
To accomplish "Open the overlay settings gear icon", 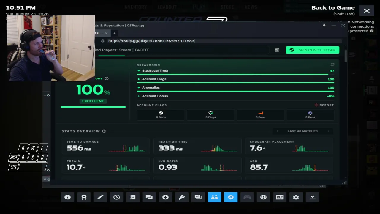I will pos(296,197).
